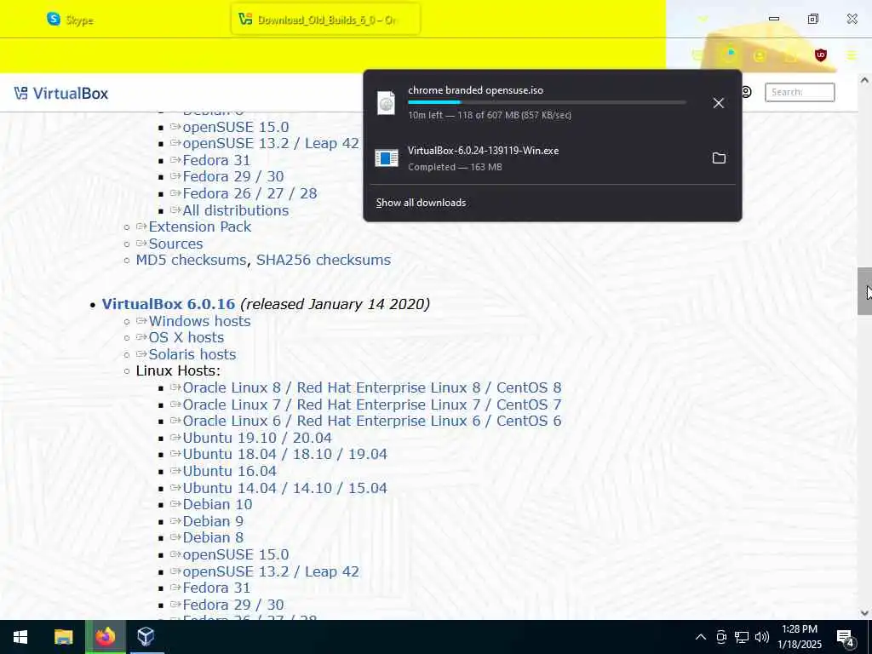Image resolution: width=872 pixels, height=654 pixels.
Task: Click the scrollbar up arrow
Action: pos(864,80)
